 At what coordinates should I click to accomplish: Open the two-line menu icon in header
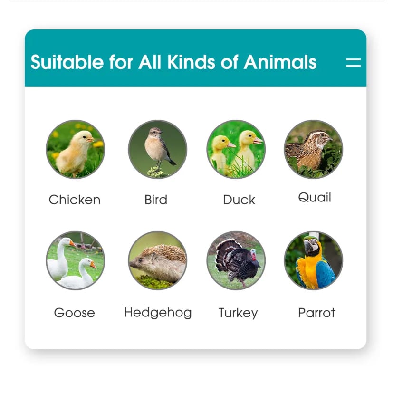[x=353, y=62]
